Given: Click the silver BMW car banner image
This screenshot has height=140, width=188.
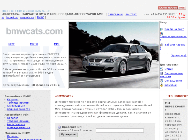Looking at the screenshot, I should click(114, 55).
